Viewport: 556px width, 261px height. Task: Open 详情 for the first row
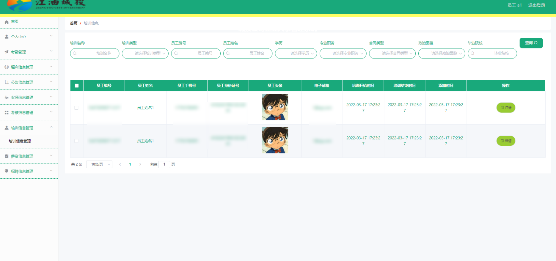point(506,108)
